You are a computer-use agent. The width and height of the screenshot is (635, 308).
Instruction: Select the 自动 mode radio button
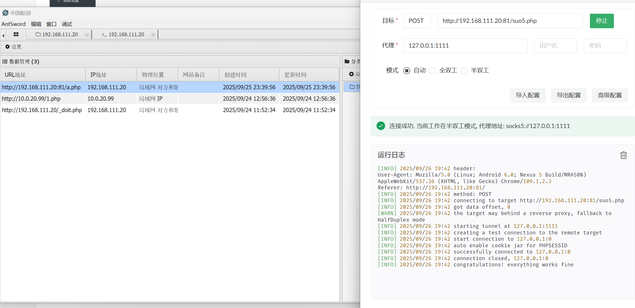[x=407, y=71]
